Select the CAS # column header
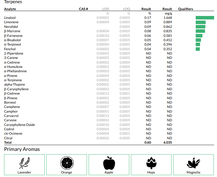217x177 pixels. (x=83, y=9)
